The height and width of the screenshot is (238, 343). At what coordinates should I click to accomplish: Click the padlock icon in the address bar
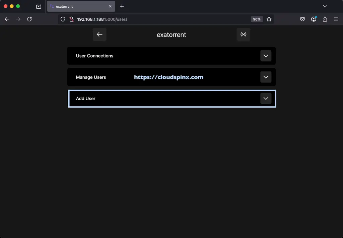point(71,19)
